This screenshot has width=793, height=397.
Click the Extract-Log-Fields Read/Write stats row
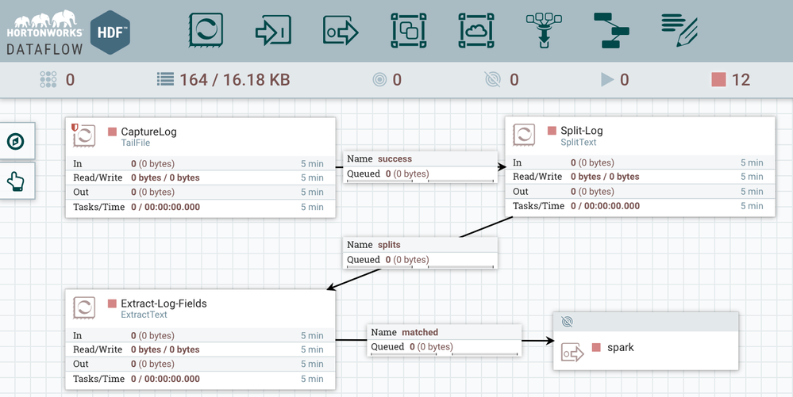[x=200, y=349]
